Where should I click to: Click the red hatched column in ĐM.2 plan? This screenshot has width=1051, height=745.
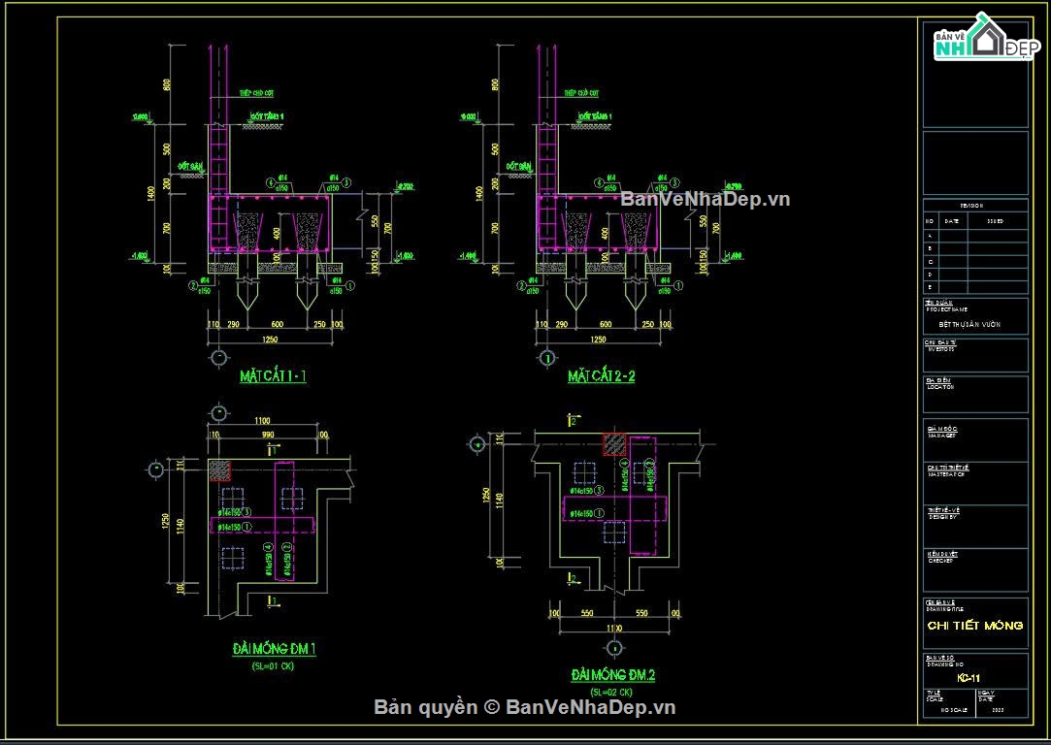615,444
